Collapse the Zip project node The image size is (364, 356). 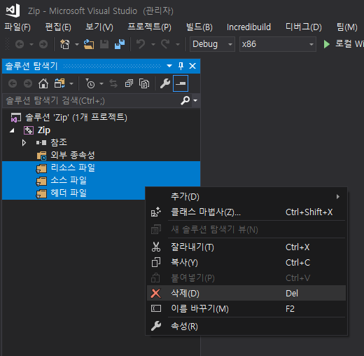tap(12, 130)
